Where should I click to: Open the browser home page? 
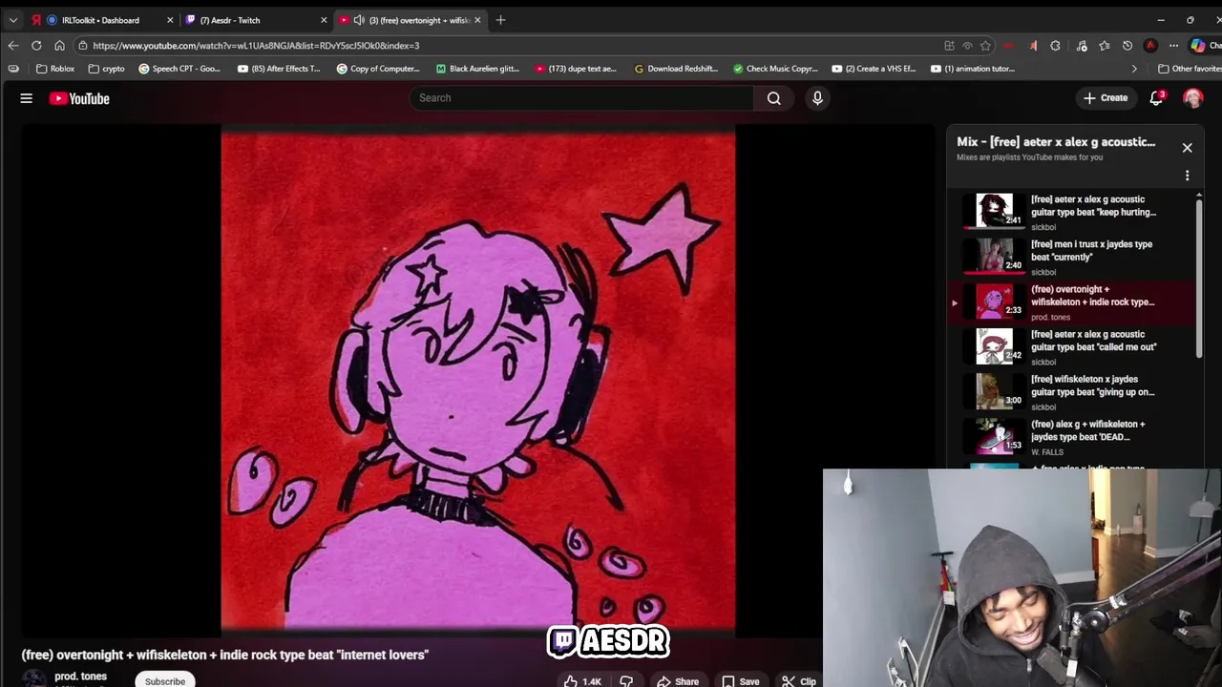[x=59, y=45]
